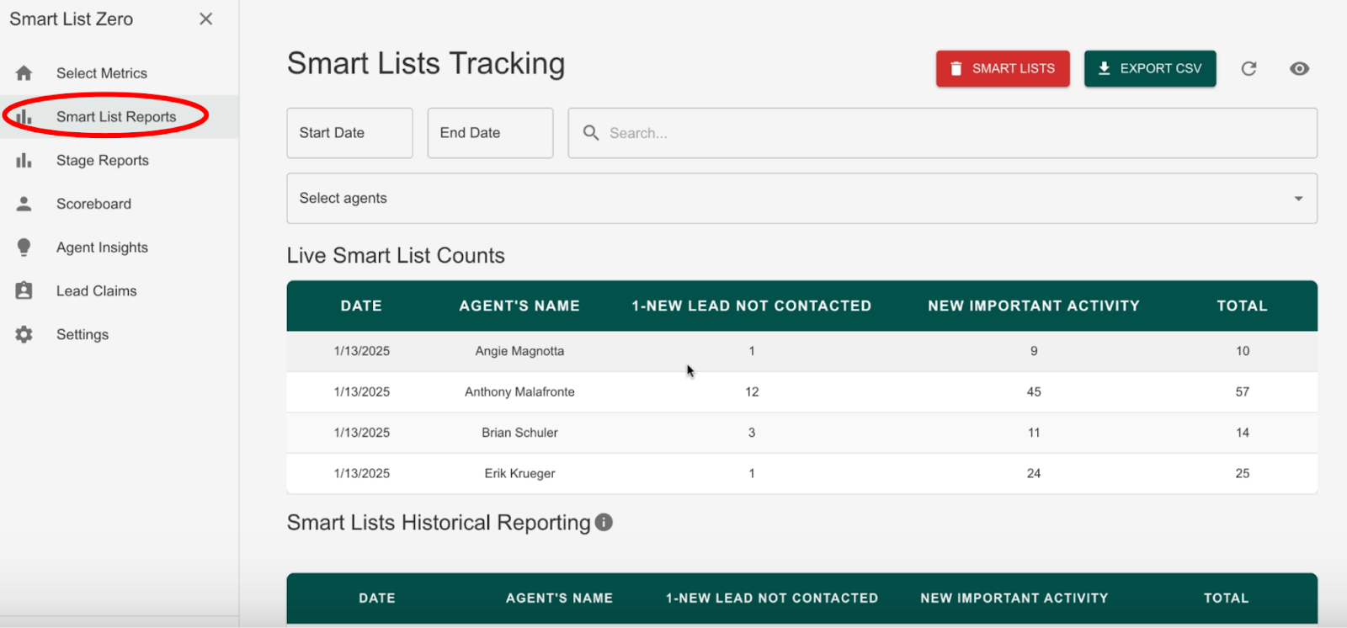Click Brian Schuler's new lead count 3
This screenshot has height=628, width=1347.
752,433
